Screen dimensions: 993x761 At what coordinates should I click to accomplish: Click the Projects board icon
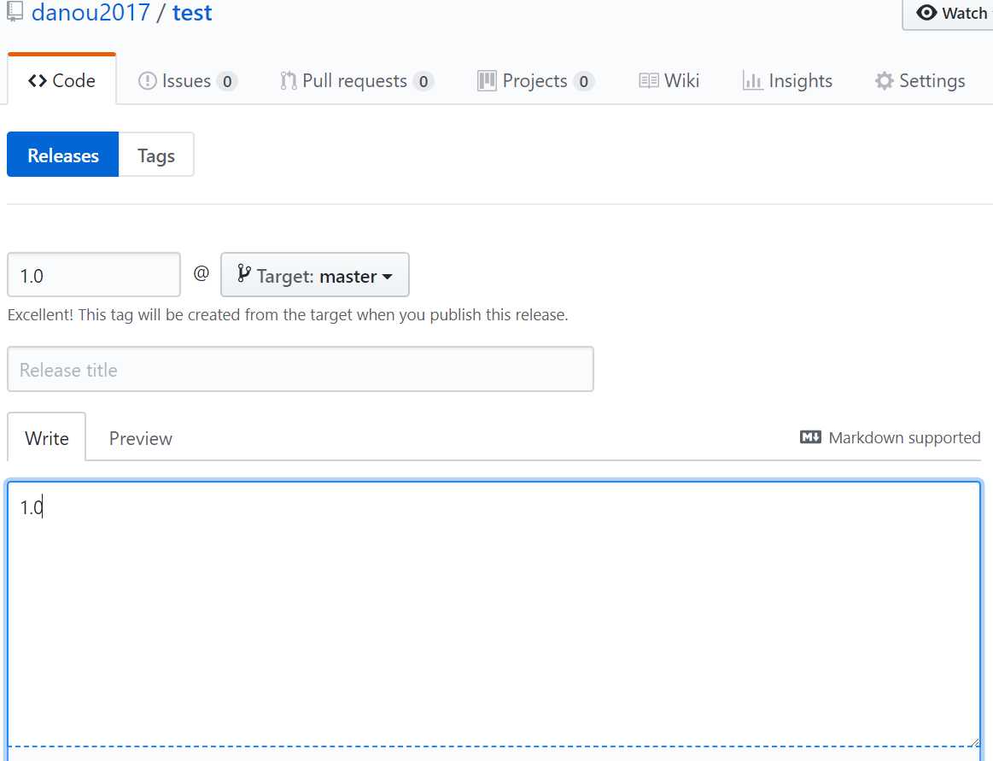487,80
